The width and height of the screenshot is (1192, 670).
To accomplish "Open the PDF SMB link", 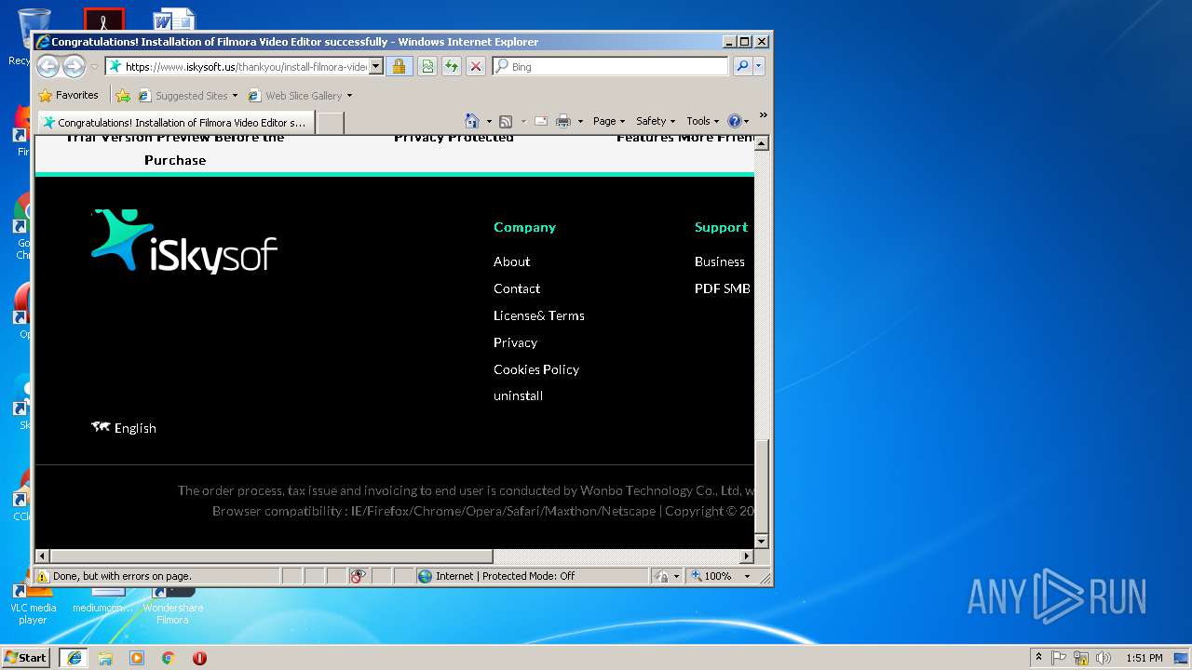I will point(723,288).
